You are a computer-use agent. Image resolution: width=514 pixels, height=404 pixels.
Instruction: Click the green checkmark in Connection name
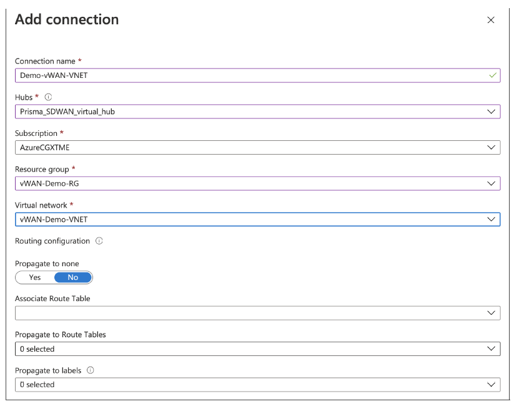tap(493, 75)
